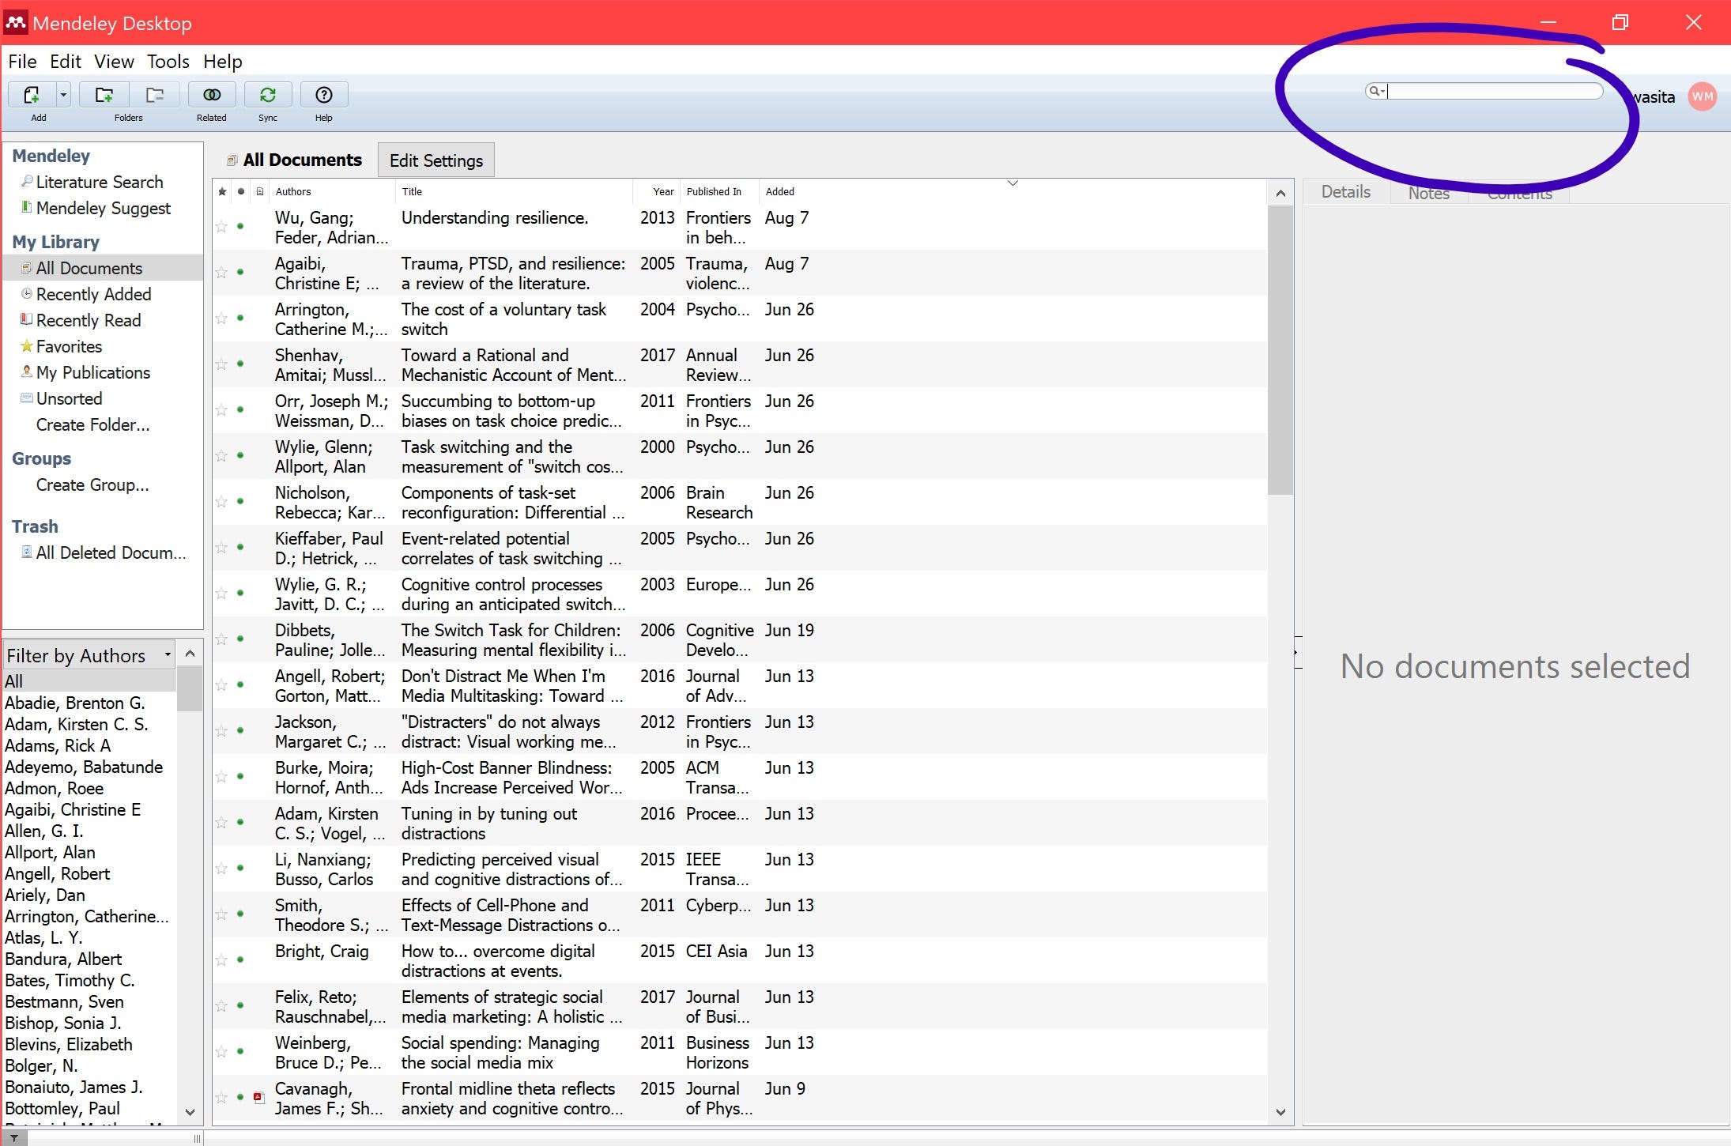This screenshot has width=1731, height=1146.
Task: Switch to the Details tab
Action: point(1346,192)
